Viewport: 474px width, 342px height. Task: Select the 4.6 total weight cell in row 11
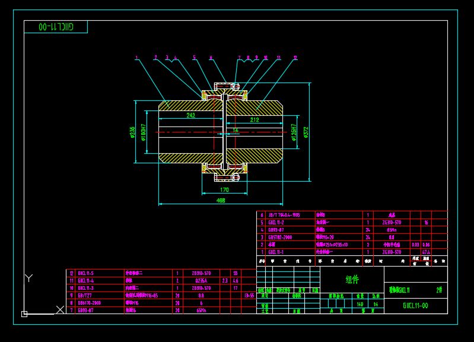coord(236,281)
